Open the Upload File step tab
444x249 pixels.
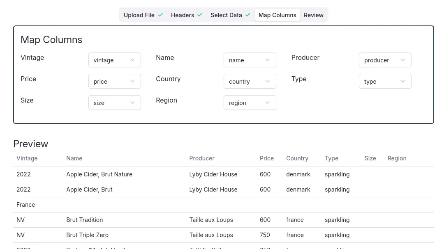tap(139, 15)
